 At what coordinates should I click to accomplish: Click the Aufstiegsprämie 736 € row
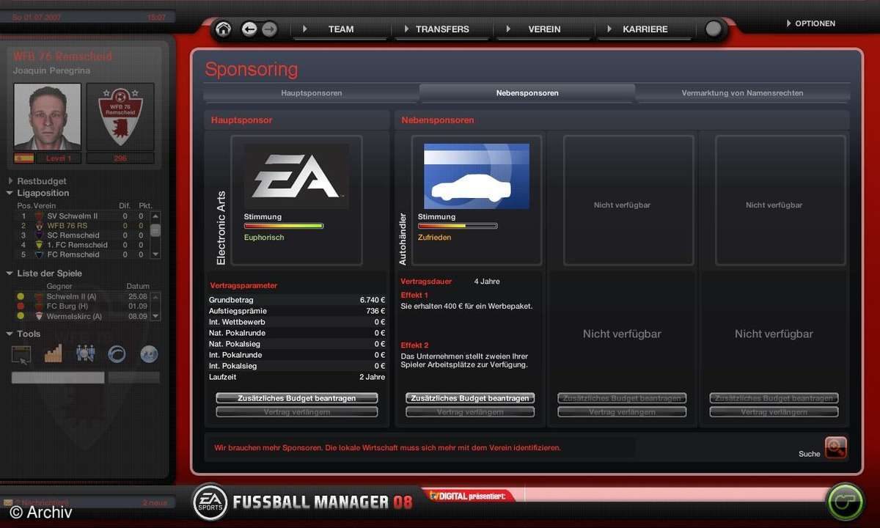pyautogui.click(x=297, y=311)
